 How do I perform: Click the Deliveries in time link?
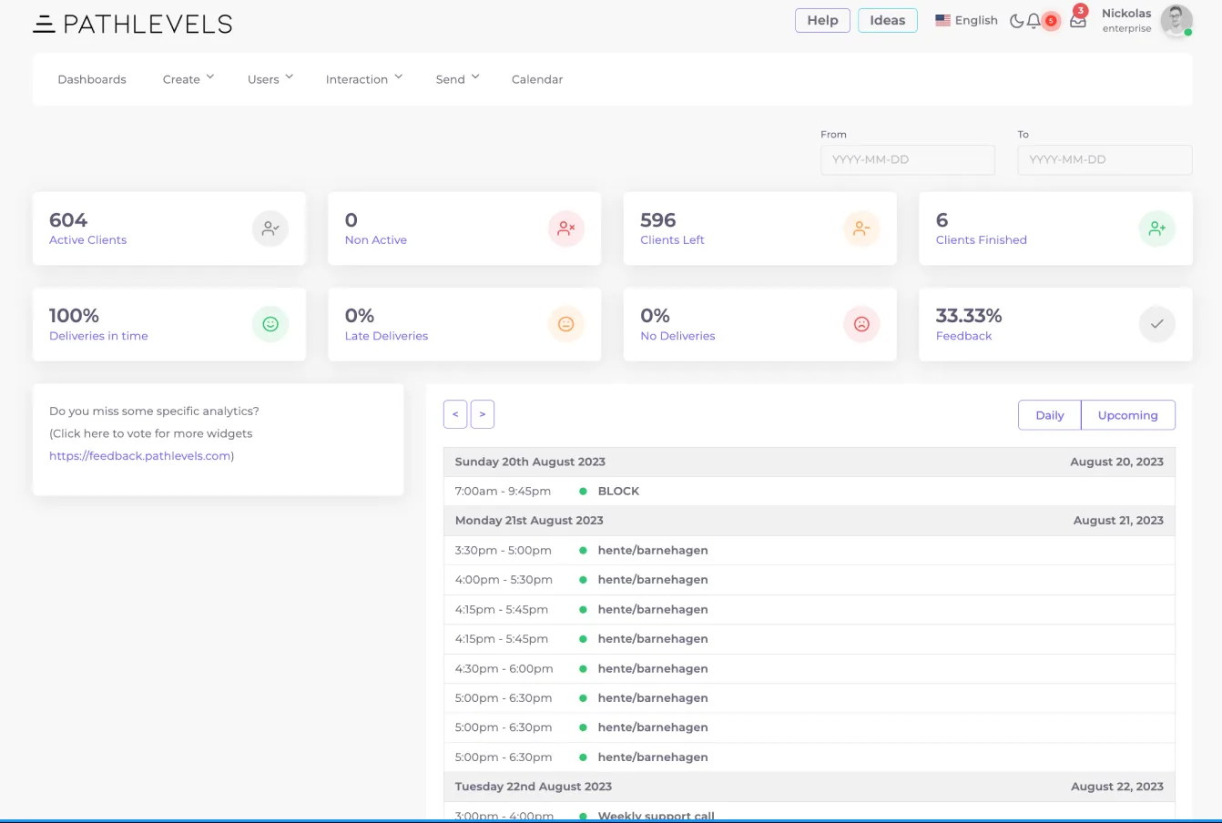[98, 336]
